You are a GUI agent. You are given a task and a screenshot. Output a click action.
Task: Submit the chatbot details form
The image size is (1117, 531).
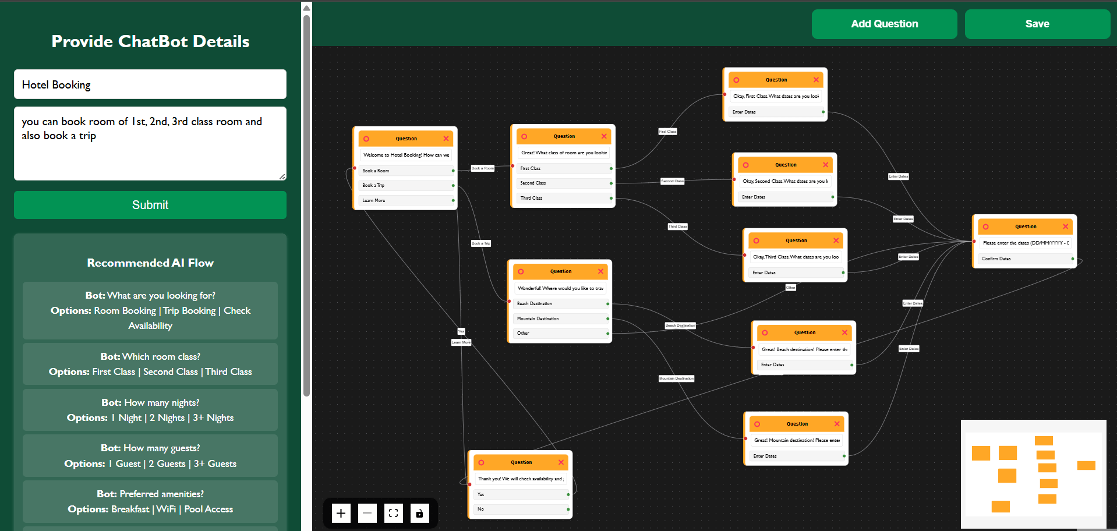[150, 205]
